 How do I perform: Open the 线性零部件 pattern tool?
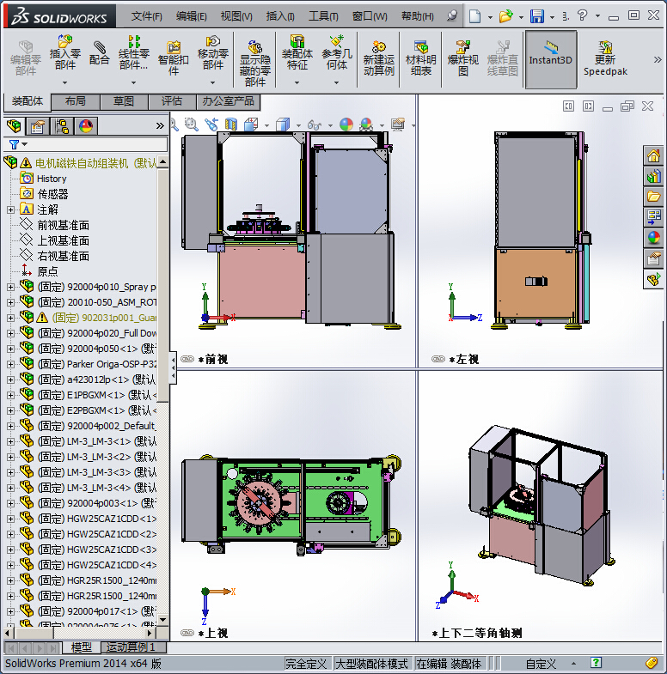pos(134,52)
